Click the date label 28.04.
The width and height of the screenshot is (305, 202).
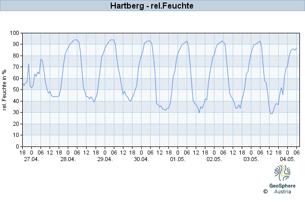[x=68, y=159]
